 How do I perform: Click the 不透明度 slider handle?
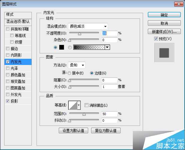[80, 34]
